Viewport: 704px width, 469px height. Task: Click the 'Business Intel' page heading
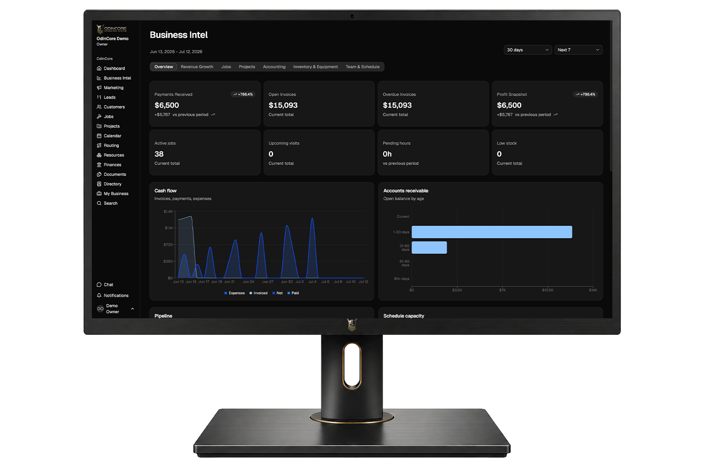tap(179, 35)
